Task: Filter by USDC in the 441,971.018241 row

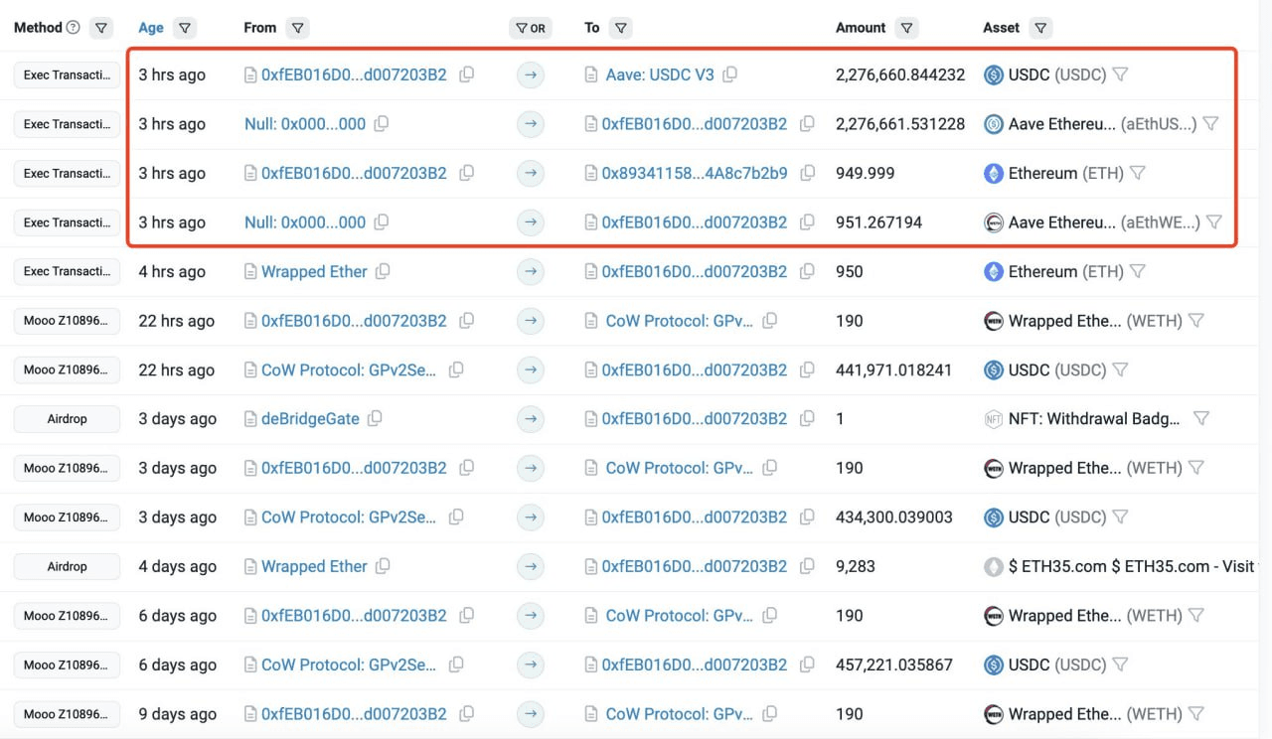Action: tap(1120, 369)
